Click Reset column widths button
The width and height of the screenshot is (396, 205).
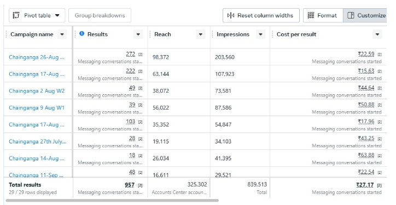tap(261, 15)
